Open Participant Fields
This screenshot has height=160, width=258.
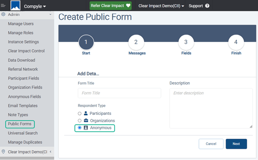24,78
